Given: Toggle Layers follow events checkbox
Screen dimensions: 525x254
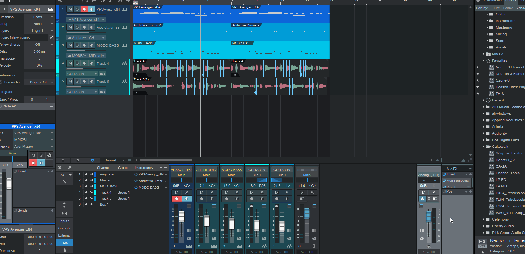Looking at the screenshot, I should pyautogui.click(x=51, y=38).
